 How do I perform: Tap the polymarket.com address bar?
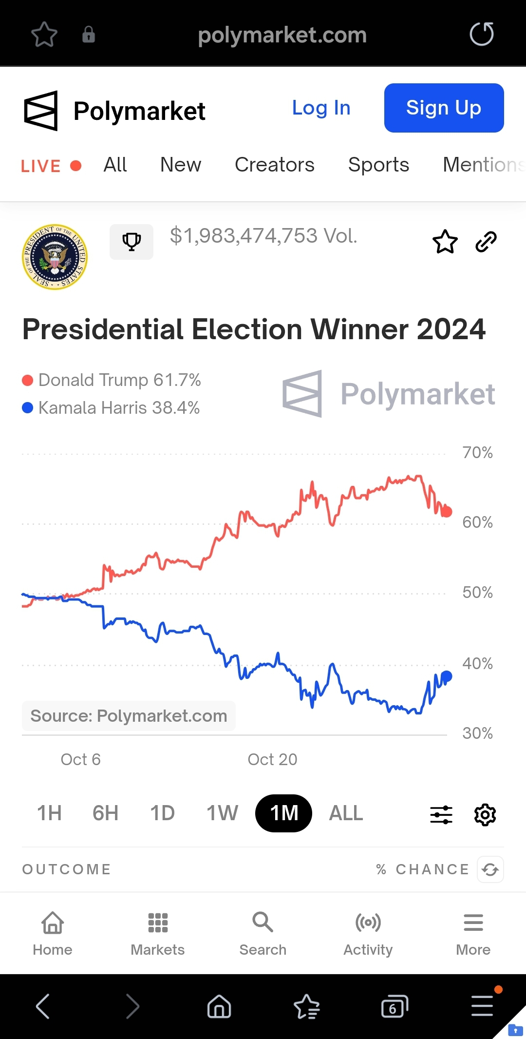point(282,35)
